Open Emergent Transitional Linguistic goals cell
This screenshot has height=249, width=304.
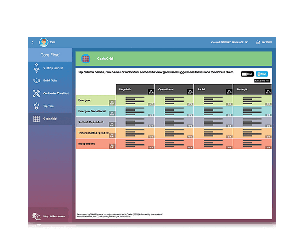click(135, 111)
